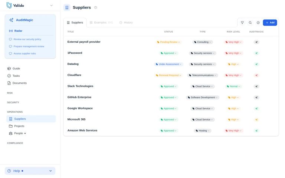Expand the SECURITY sidebar section
Screen dimensions: 285x178
click(13, 102)
